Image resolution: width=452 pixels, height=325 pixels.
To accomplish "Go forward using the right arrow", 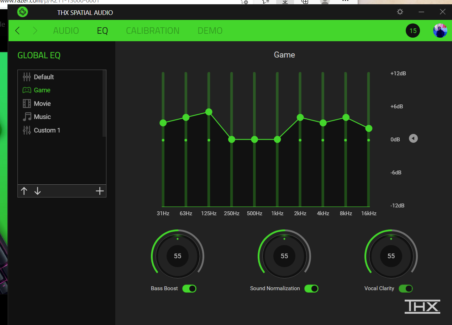I will [35, 31].
